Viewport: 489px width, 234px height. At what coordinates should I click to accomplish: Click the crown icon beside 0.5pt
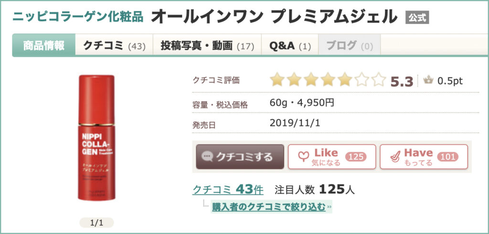coord(428,81)
